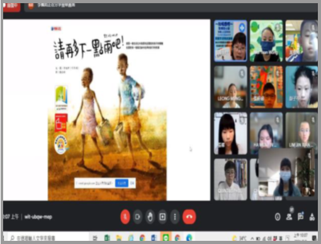Hang up with the red leave-call button
This screenshot has height=244, width=321.
189,217
